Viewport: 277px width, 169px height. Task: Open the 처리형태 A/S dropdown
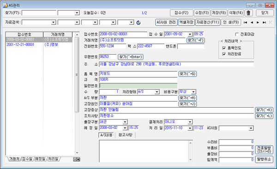pos(157,92)
